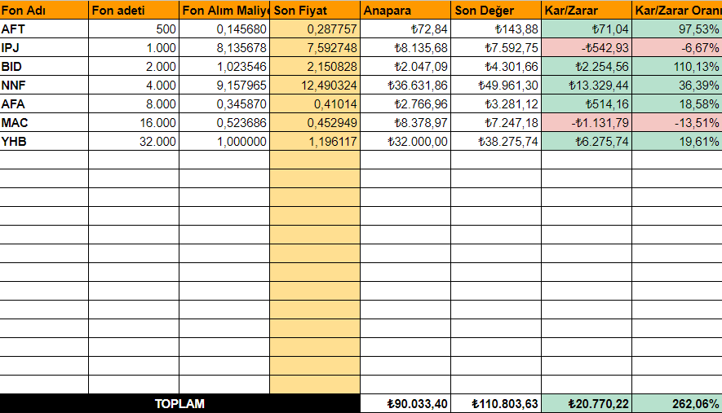Select the profit cell ₺2.254,56

(587, 67)
